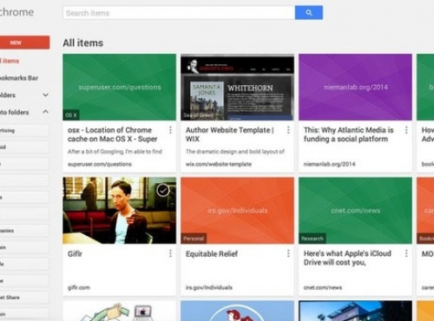Open options menu for Atlantic Media card
Screen dimensions: 434x321
[x=406, y=130]
